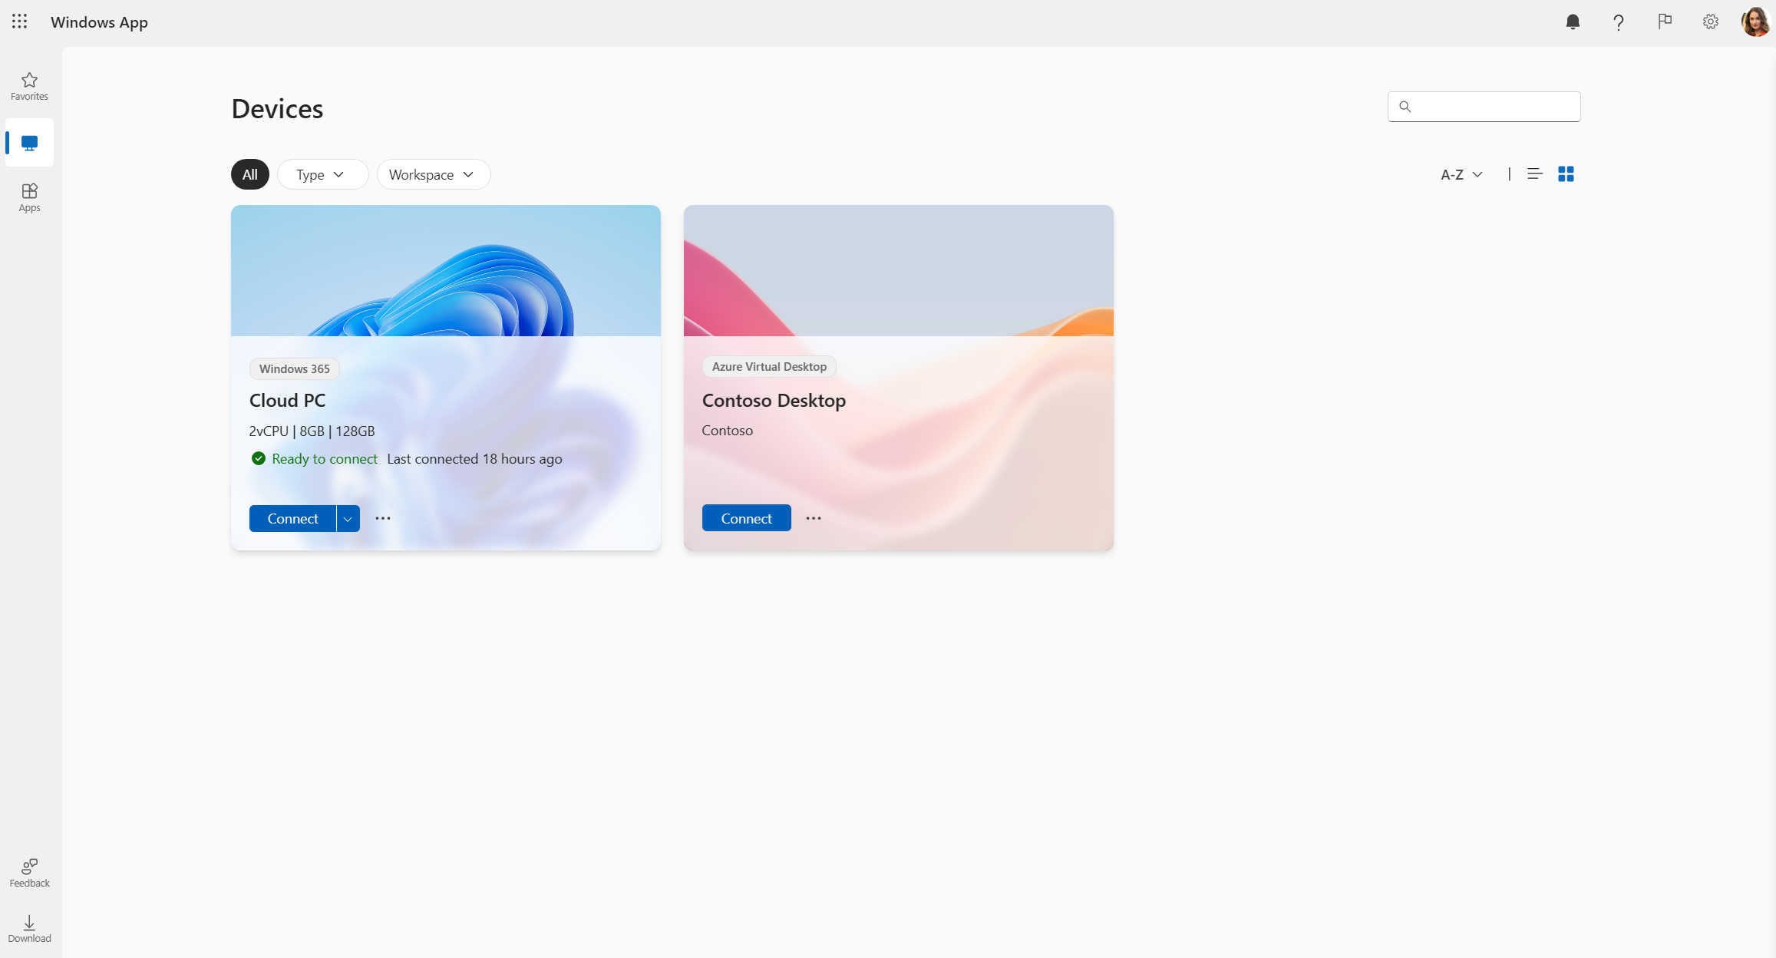The width and height of the screenshot is (1776, 958).
Task: Toggle the Cloud PC Connect button
Action: 349,518
